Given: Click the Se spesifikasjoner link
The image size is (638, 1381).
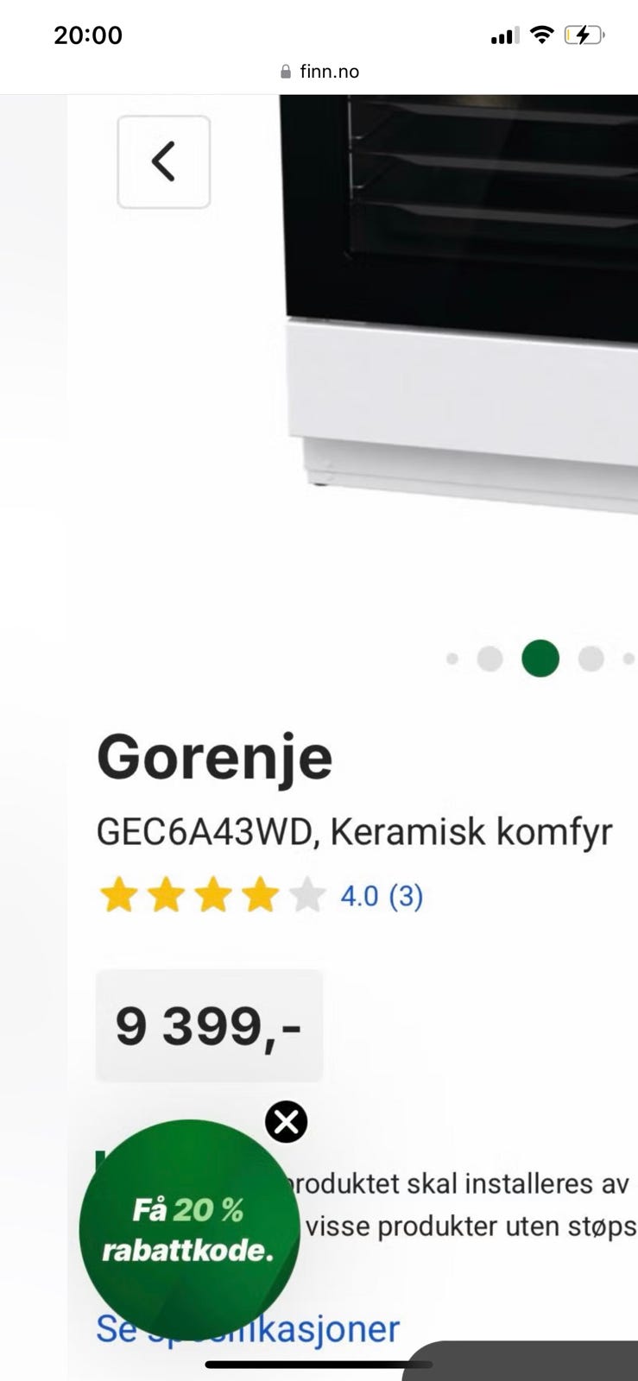Looking at the screenshot, I should coord(248,1328).
